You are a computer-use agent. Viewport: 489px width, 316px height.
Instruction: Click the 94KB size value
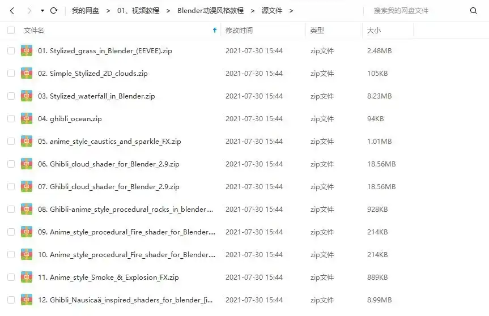tap(376, 118)
